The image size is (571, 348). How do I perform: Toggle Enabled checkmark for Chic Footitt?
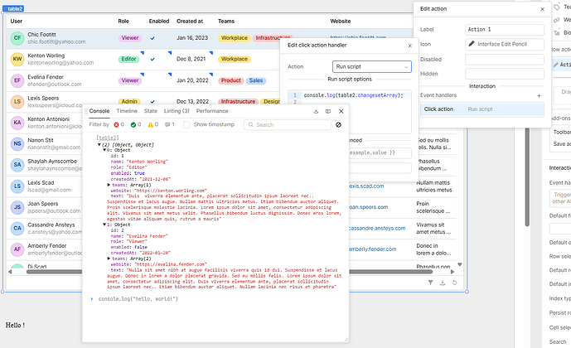tap(152, 38)
